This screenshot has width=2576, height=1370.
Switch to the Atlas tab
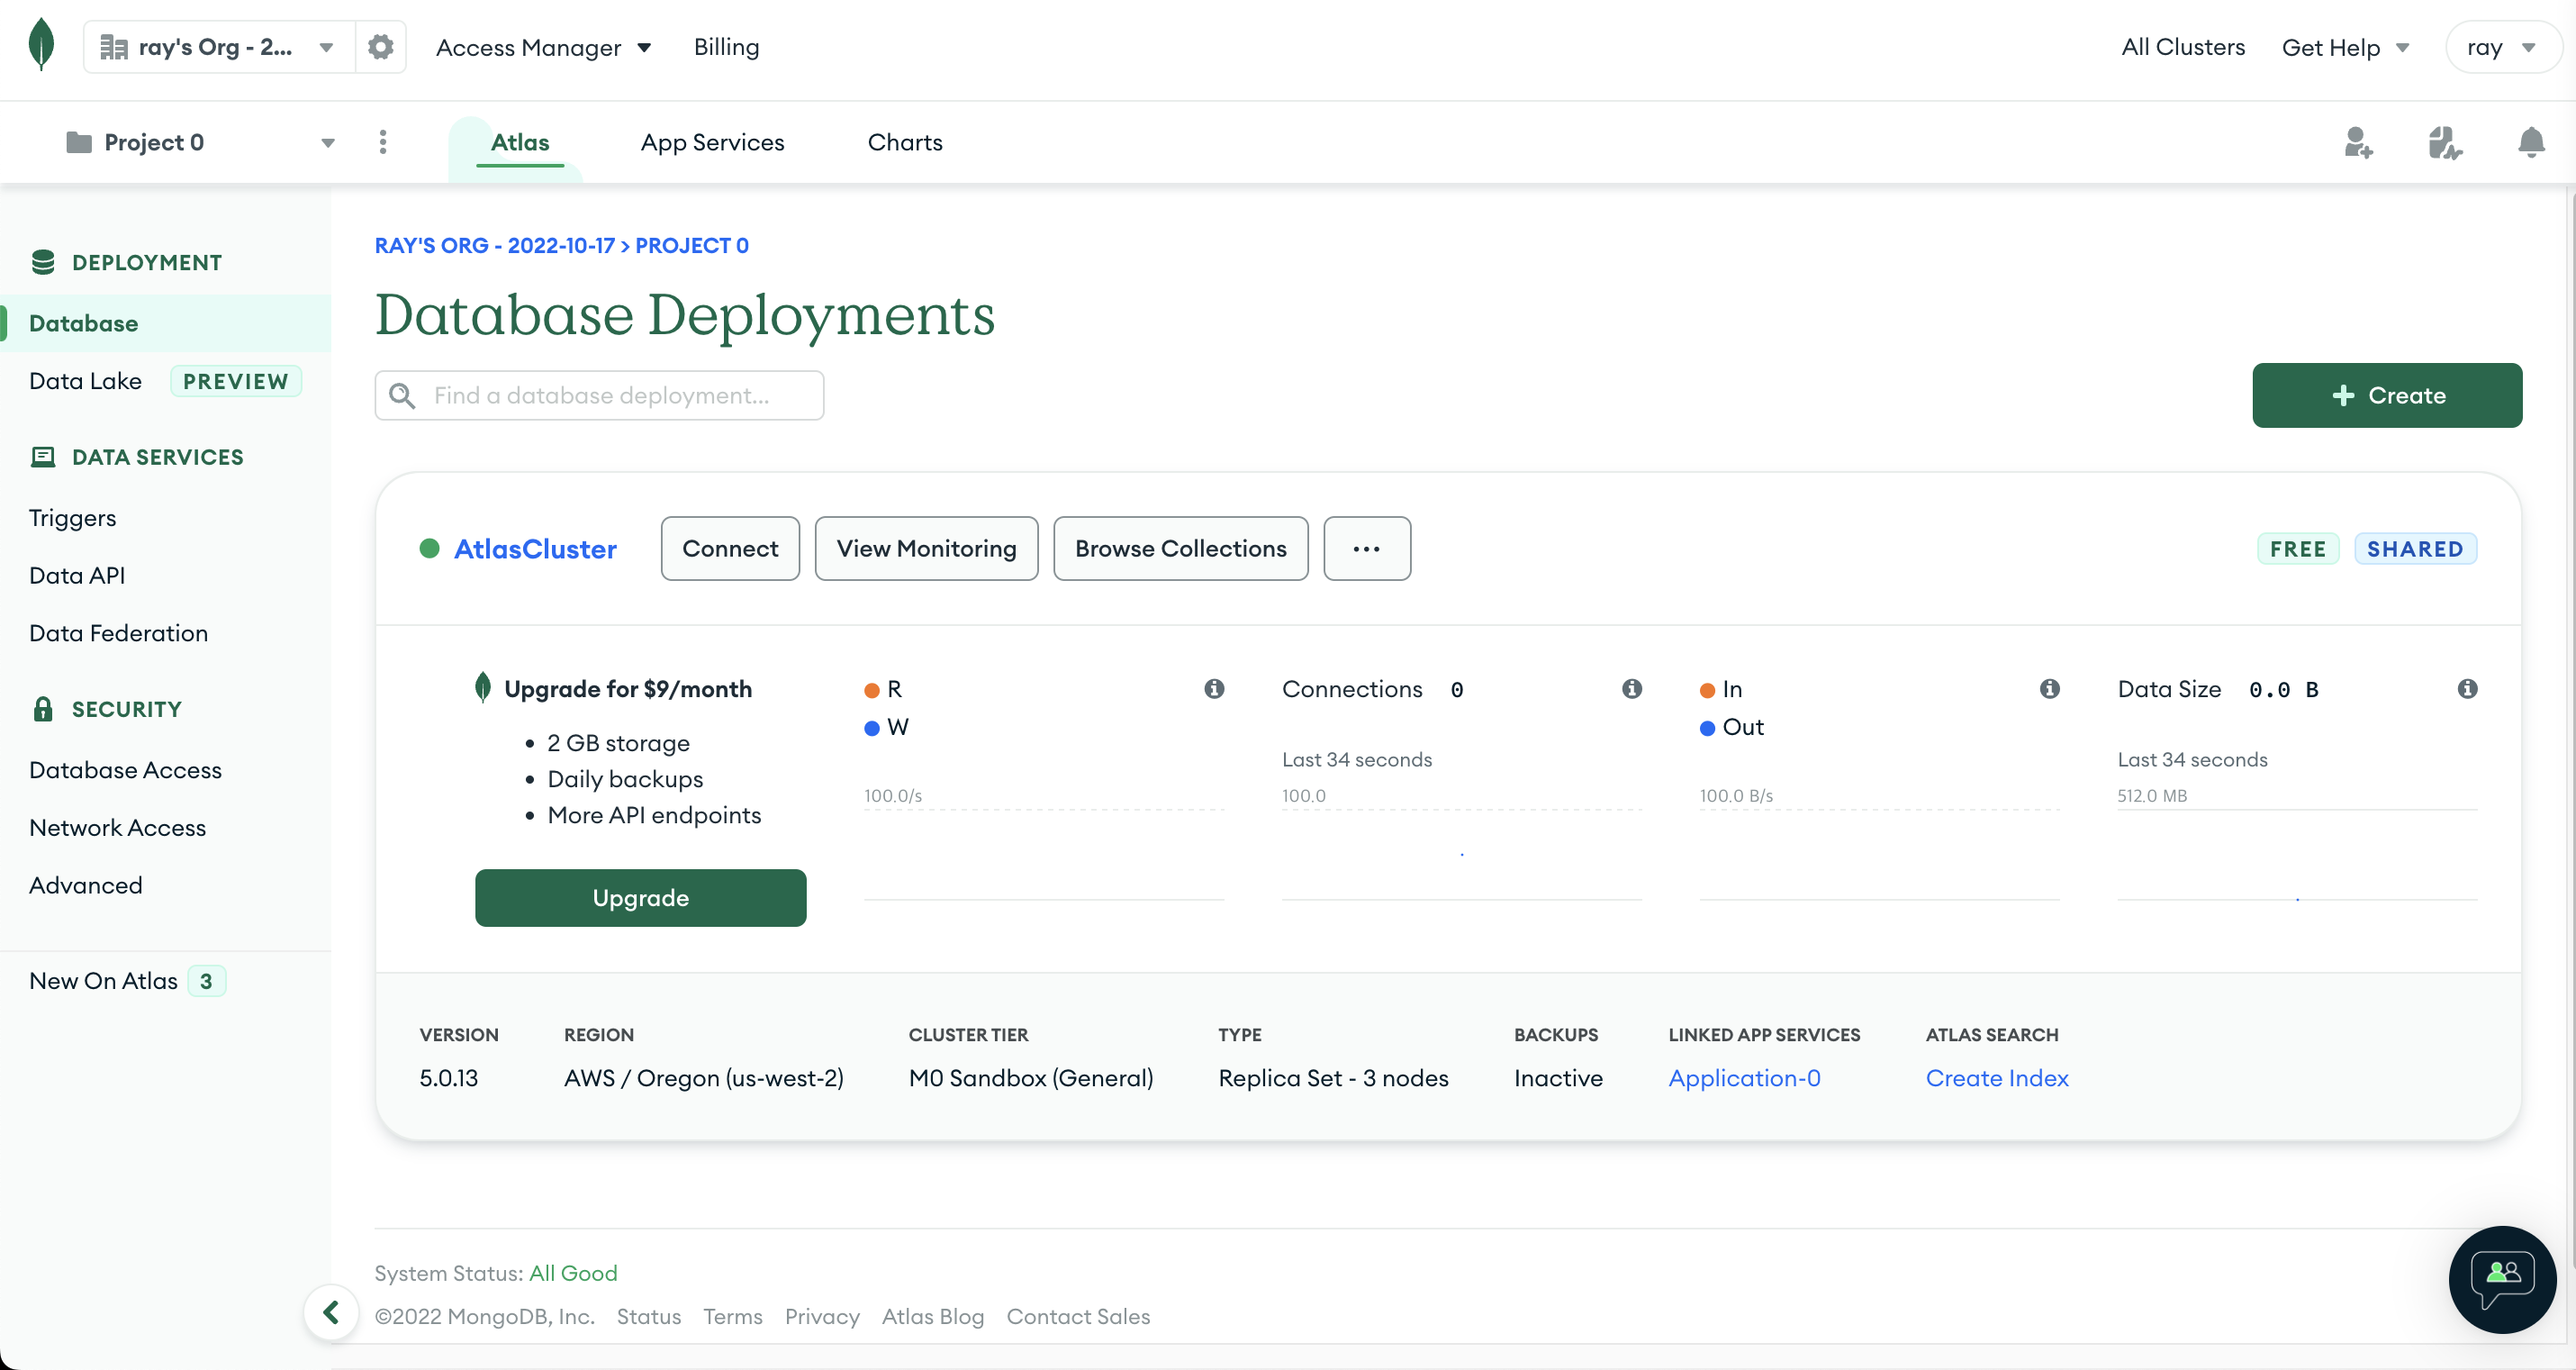click(x=520, y=142)
